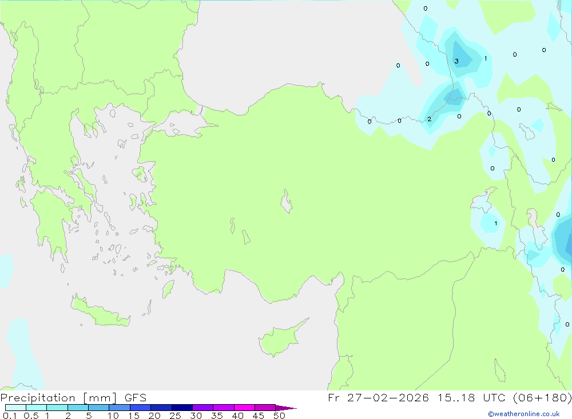Screen dimensions: 572x419
Task: Click the '(06+180)' forecast run text
Action: click(x=542, y=397)
